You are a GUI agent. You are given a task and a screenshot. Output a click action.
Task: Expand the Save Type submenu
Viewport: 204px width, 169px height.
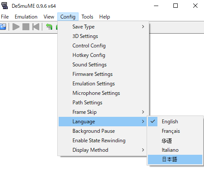pyautogui.click(x=103, y=27)
